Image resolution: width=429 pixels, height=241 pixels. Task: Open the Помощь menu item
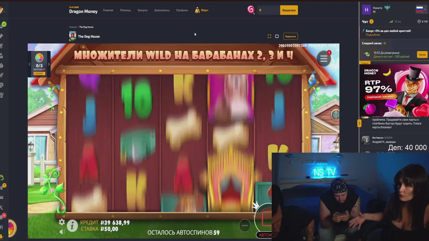point(126,10)
